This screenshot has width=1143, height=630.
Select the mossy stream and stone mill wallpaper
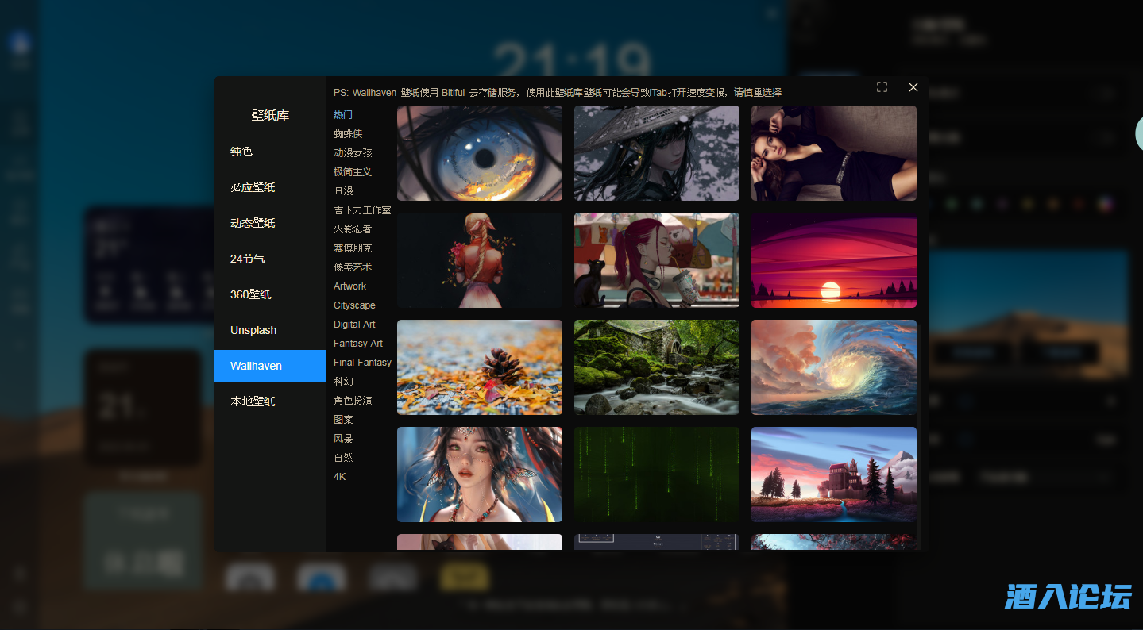point(657,367)
